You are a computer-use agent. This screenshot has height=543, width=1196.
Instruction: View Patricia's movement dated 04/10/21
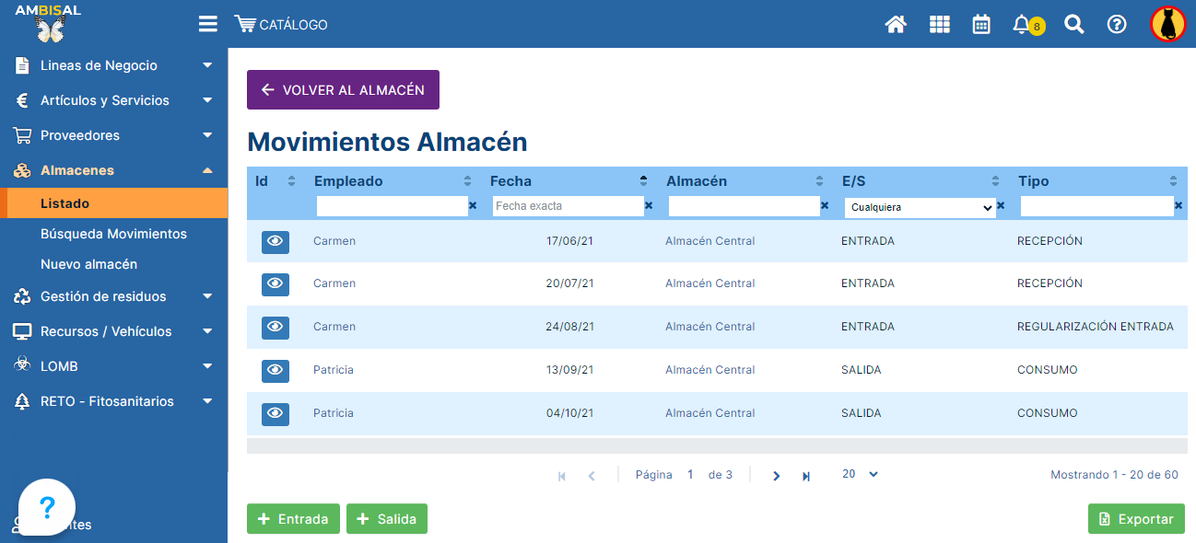coord(275,413)
